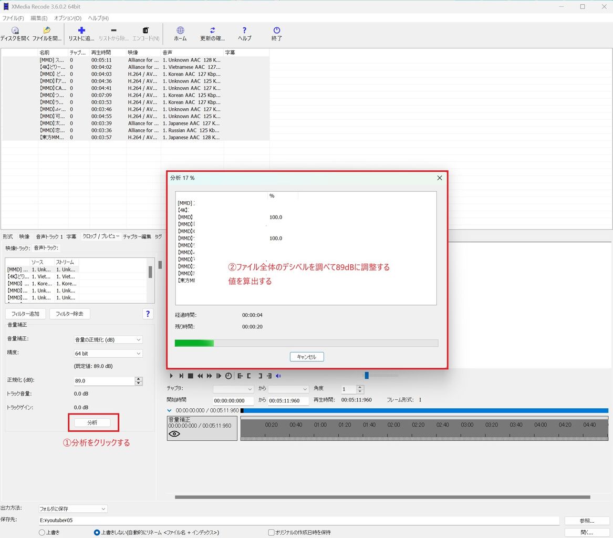Increase the 正規化 (dB) stepper value

(x=139, y=379)
